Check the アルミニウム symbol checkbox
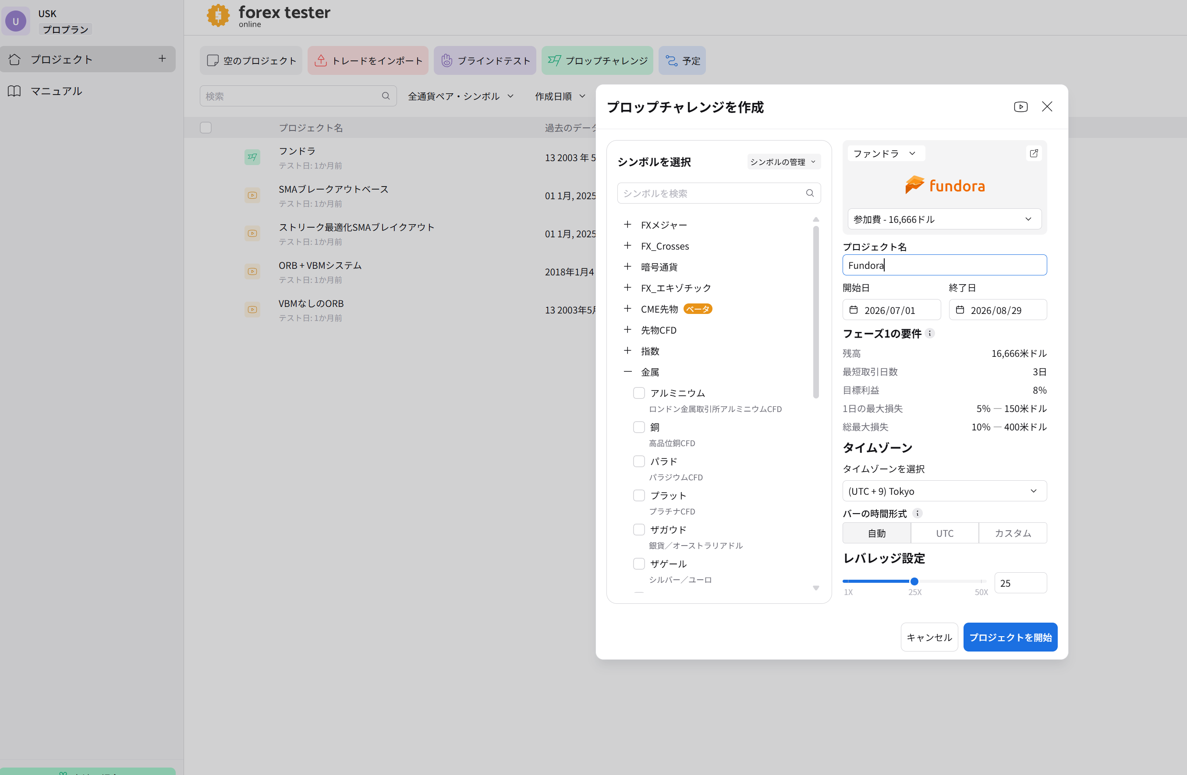The width and height of the screenshot is (1187, 775). pos(638,393)
